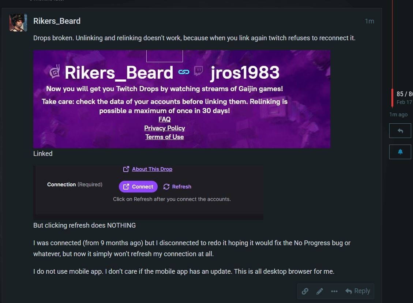
Task: Open Rikers_Beard's avatar image
Action: [x=18, y=23]
